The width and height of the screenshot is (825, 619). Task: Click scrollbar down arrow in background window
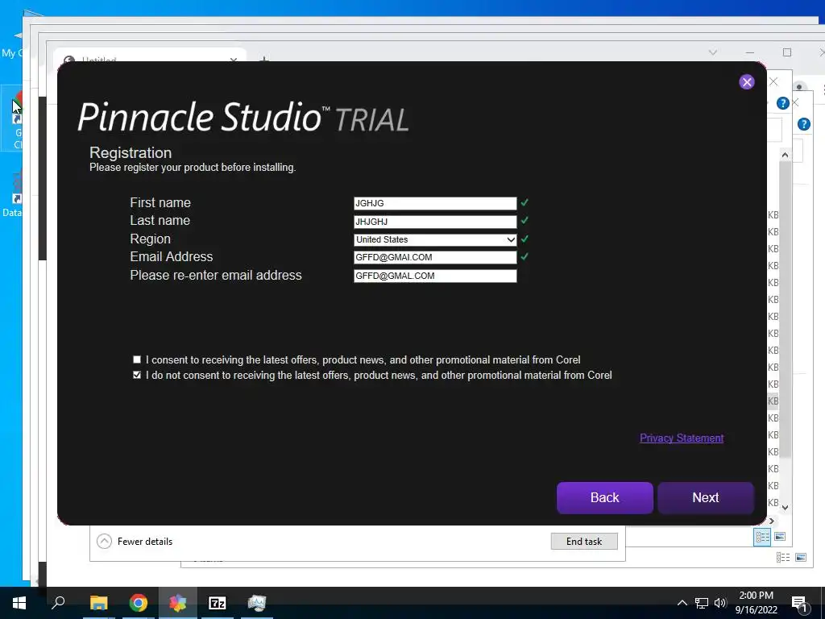click(785, 508)
